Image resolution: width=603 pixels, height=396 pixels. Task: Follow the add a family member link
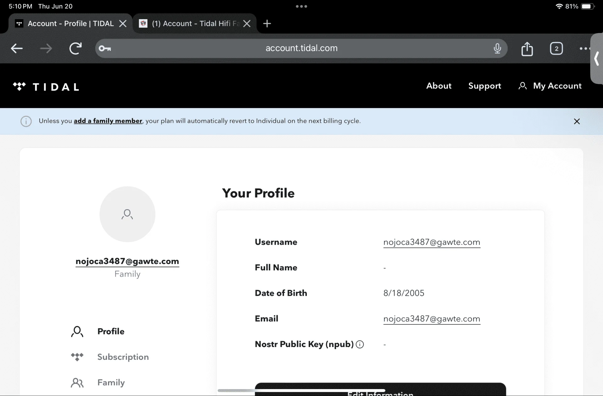coord(108,121)
